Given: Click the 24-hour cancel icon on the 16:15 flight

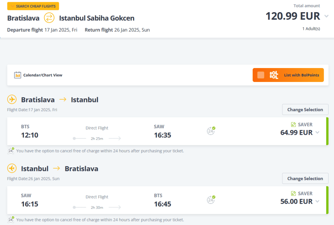Looking at the screenshot, I should (x=211, y=199).
